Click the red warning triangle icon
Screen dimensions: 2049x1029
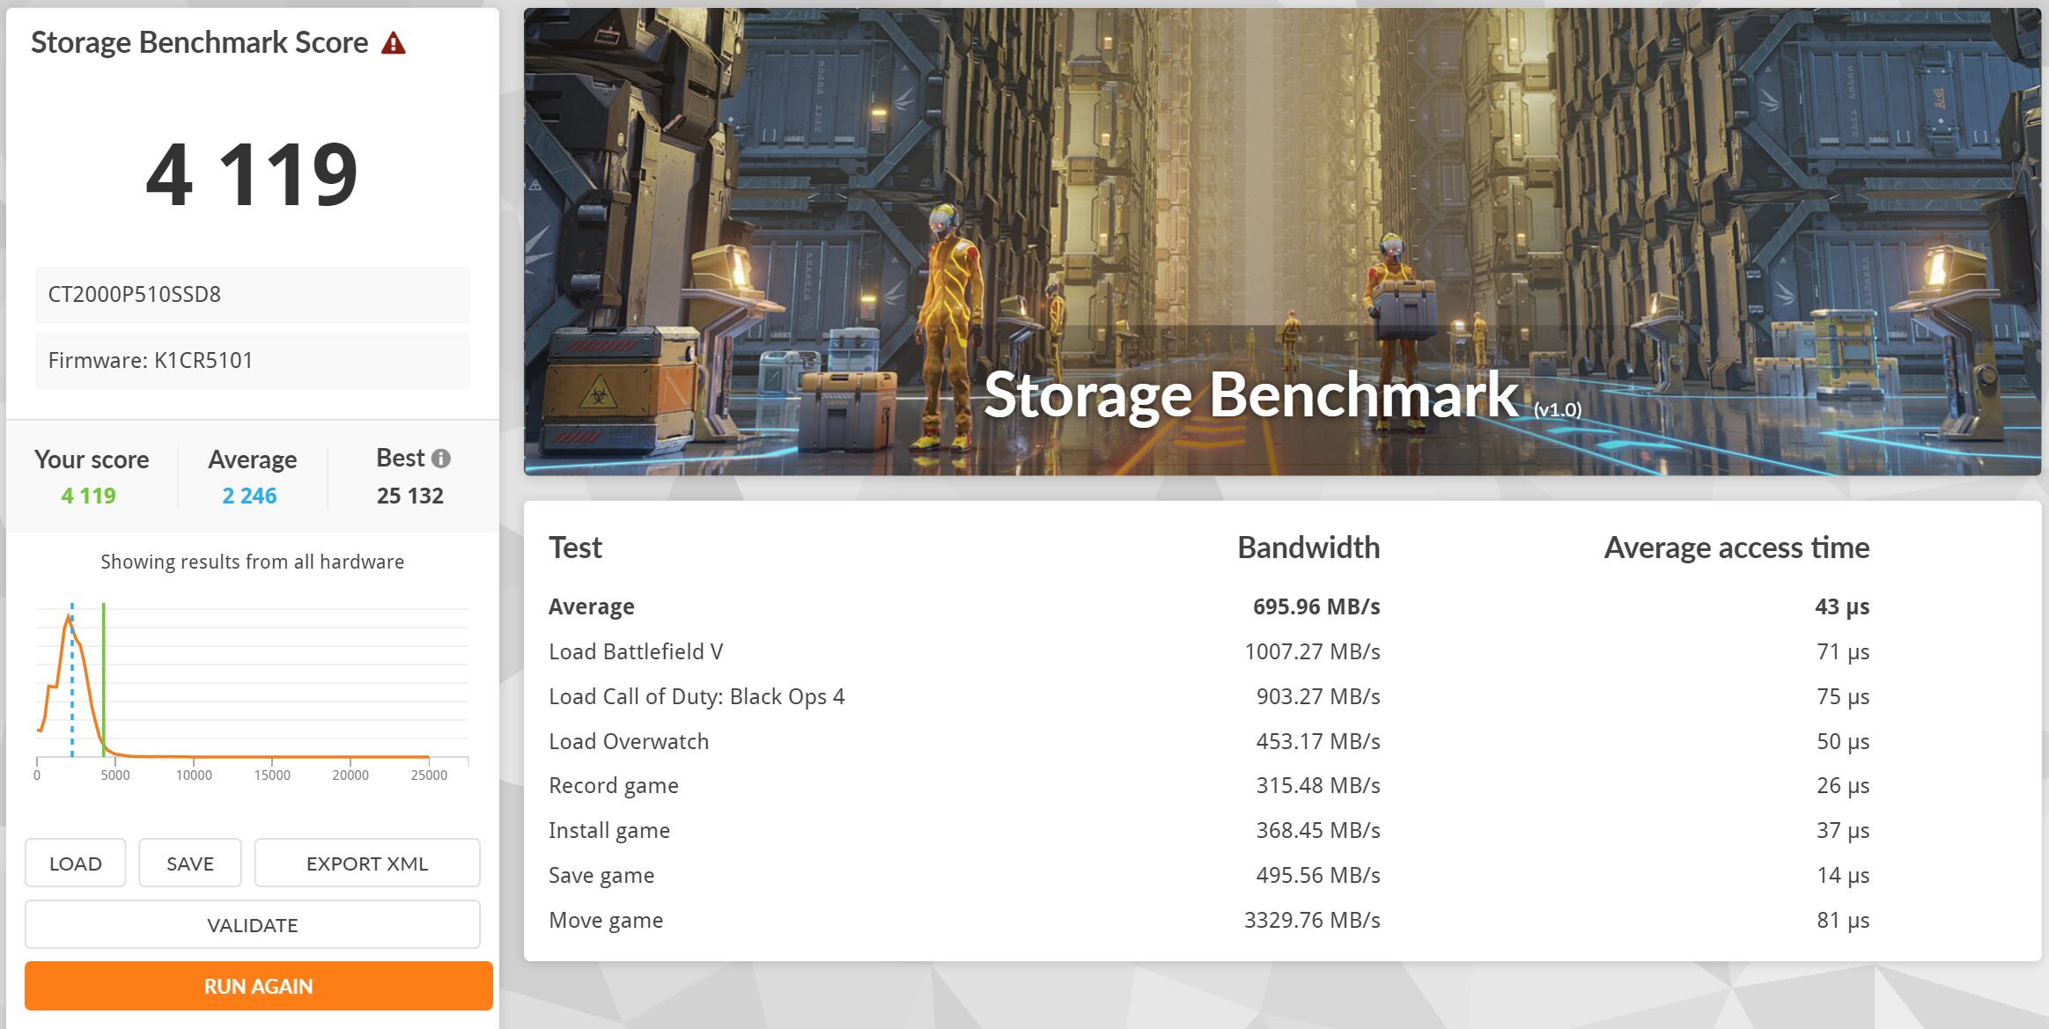(393, 43)
